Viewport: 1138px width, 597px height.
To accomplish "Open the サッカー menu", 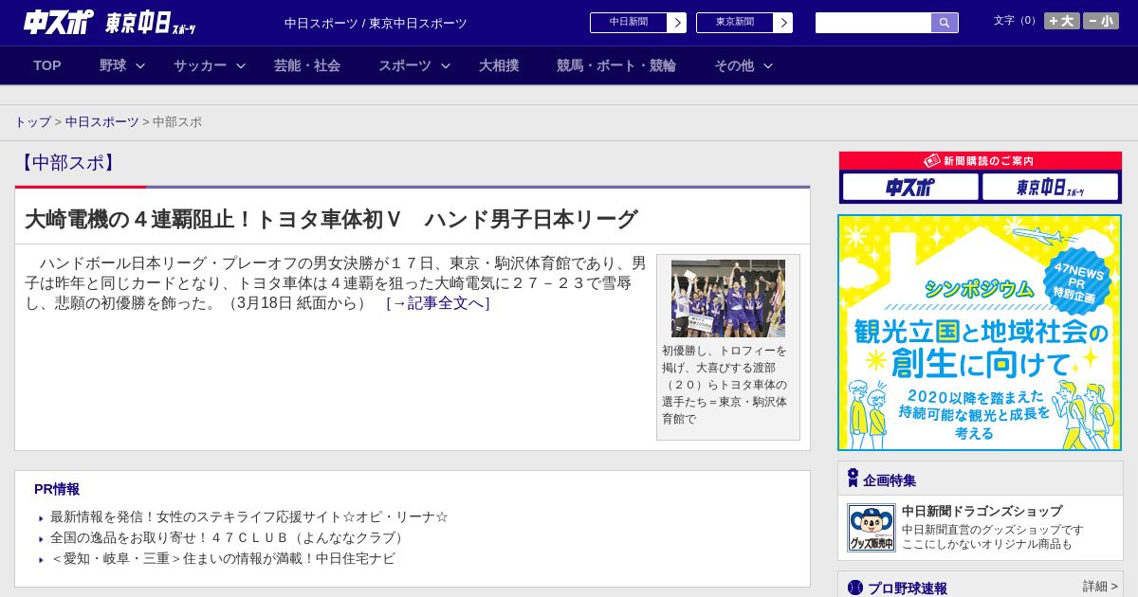I will 200,65.
